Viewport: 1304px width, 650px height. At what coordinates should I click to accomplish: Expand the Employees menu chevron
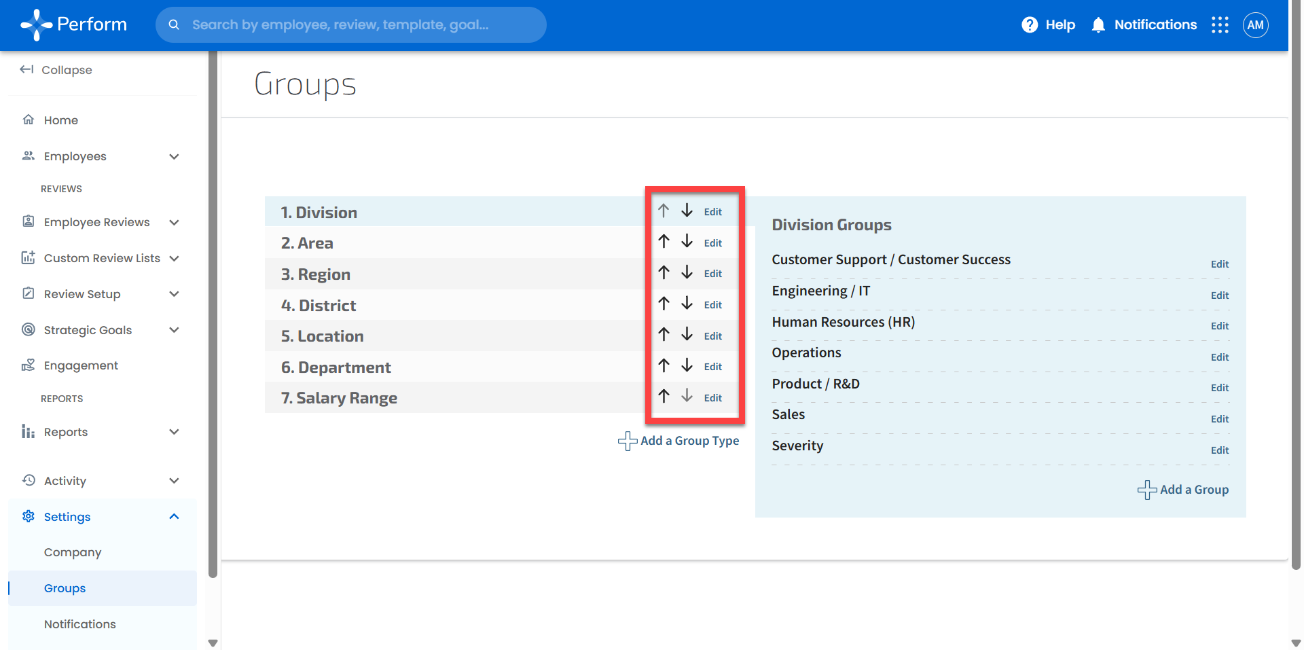[x=174, y=156]
